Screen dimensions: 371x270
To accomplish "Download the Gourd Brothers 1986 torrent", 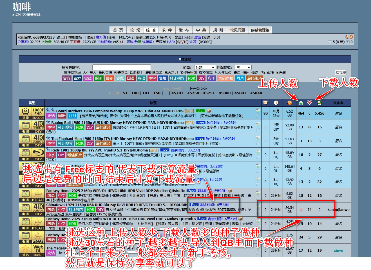I will (258, 111).
